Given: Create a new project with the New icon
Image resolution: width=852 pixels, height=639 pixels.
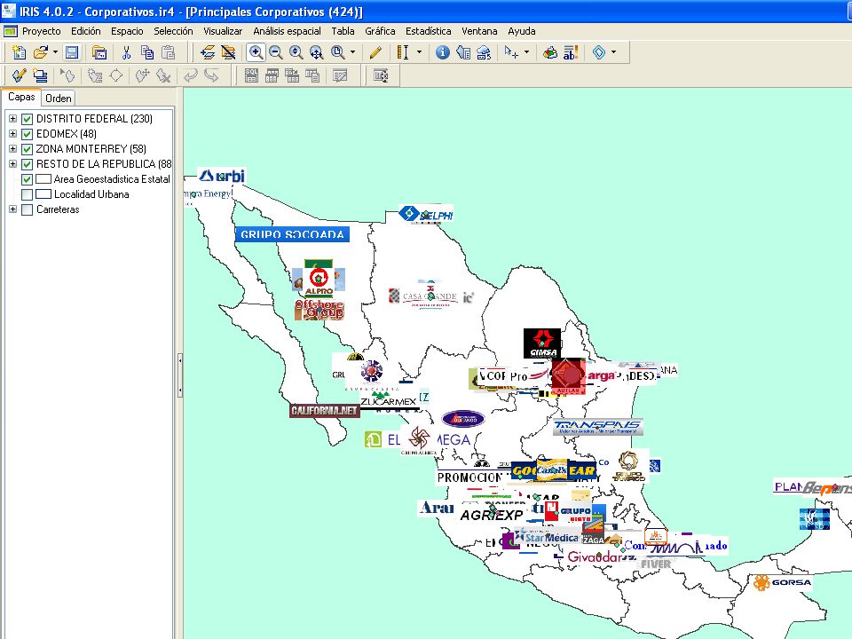Looking at the screenshot, I should [x=19, y=52].
